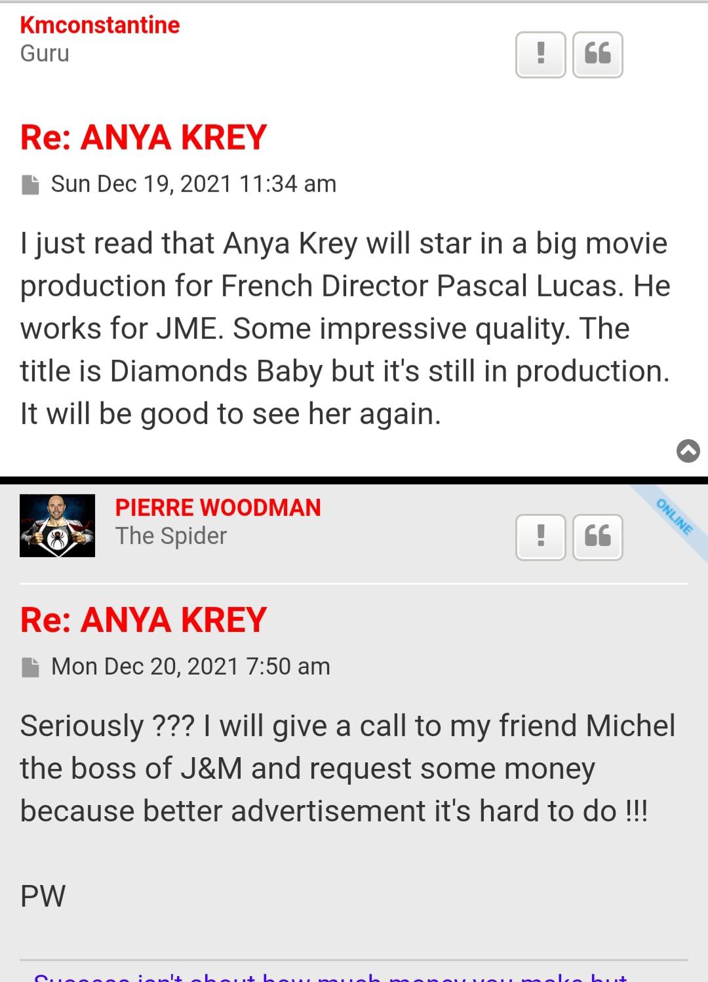Click "The Spider" rank label
Screen dimensions: 708x982
tap(171, 536)
